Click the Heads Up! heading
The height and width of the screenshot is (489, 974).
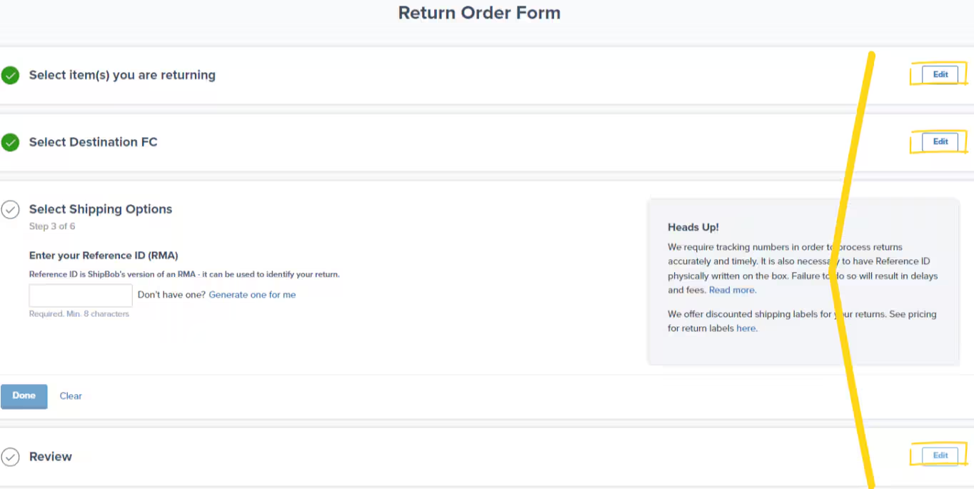click(693, 227)
